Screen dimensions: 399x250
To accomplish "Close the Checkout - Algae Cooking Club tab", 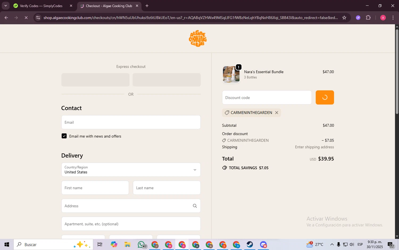I will 137,6.
